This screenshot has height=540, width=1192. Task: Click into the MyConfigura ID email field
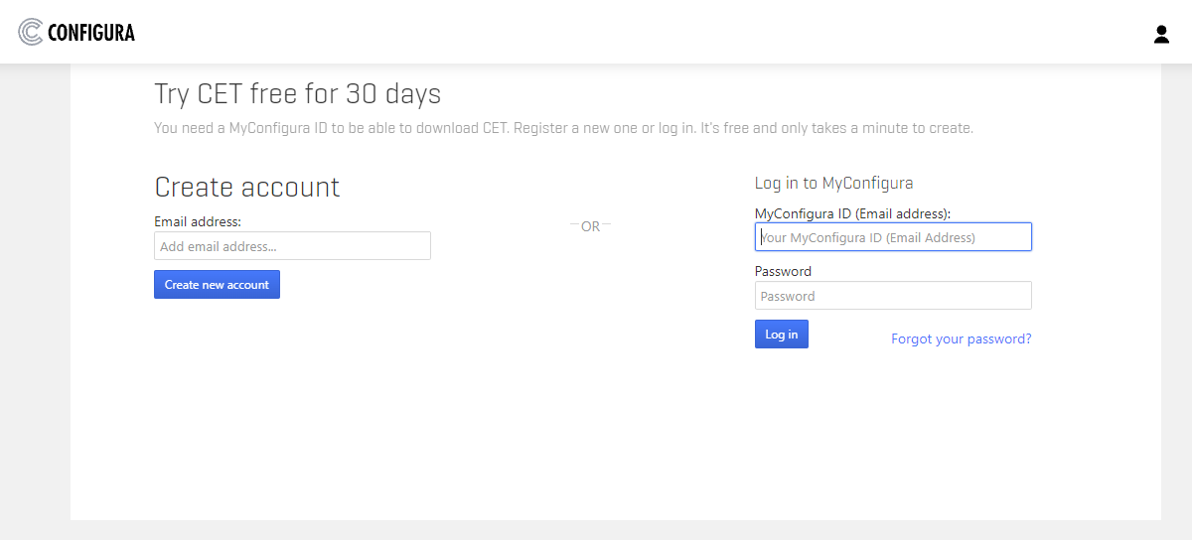click(x=893, y=237)
